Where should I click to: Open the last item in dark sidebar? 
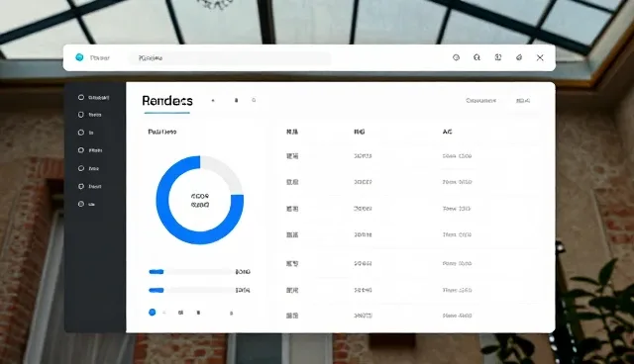point(86,204)
